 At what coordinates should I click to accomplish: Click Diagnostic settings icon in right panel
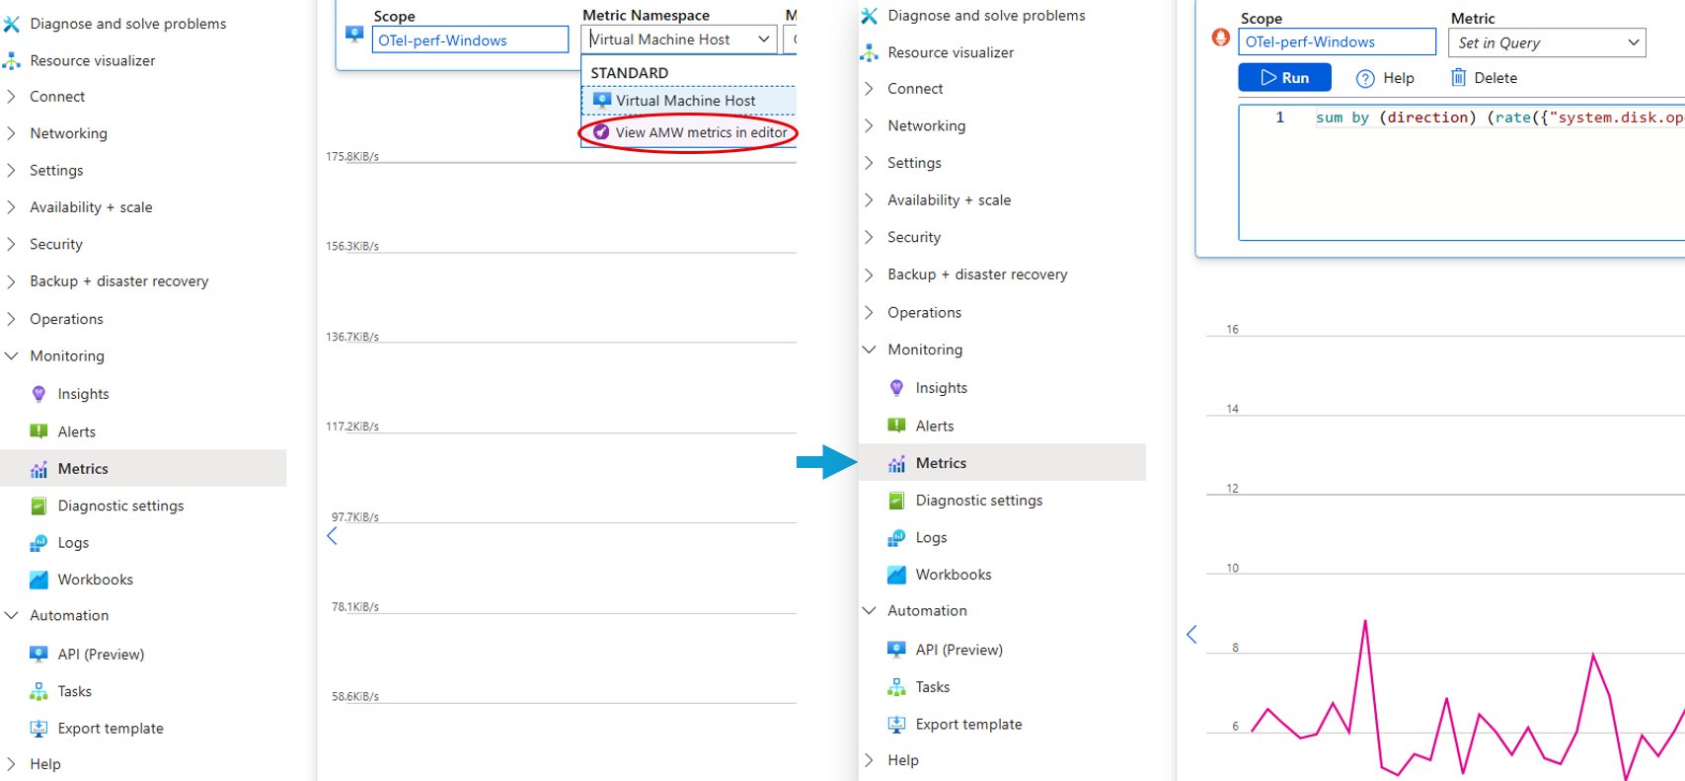pyautogui.click(x=896, y=501)
